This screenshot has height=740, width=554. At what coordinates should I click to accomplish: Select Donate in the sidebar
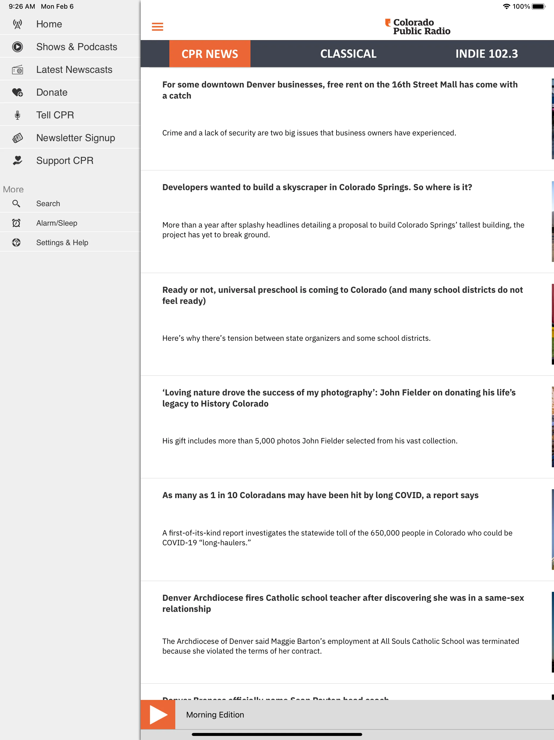[x=70, y=92]
